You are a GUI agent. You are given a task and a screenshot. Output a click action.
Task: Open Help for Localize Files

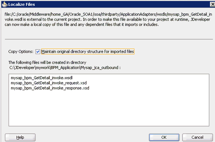(20, 137)
